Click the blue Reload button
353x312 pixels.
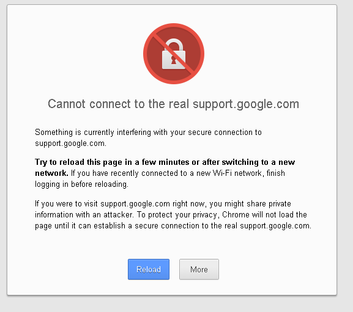pyautogui.click(x=149, y=269)
